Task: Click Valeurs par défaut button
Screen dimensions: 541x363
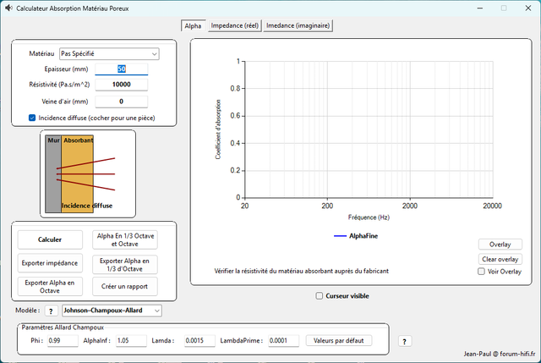Action: (x=339, y=340)
